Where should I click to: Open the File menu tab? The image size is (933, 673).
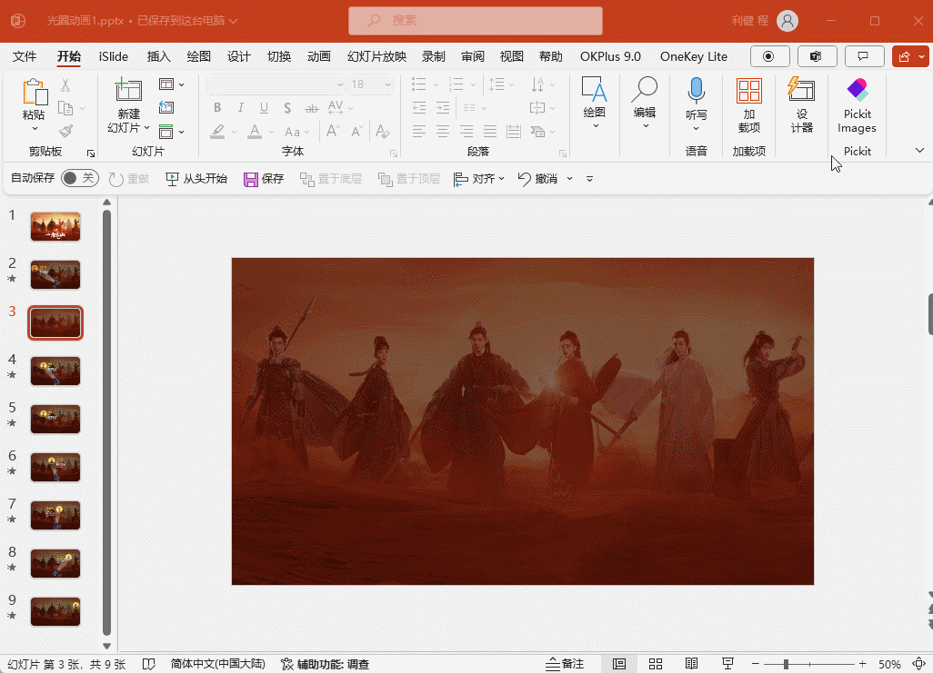pyautogui.click(x=25, y=56)
